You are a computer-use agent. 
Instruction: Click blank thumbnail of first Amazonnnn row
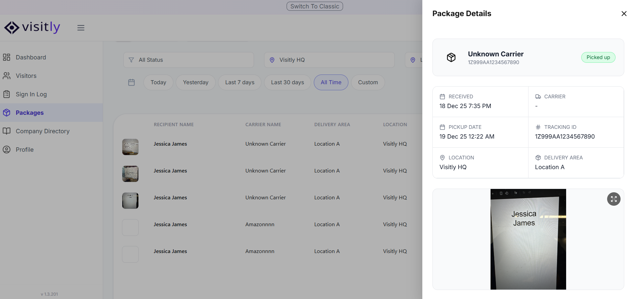click(130, 228)
